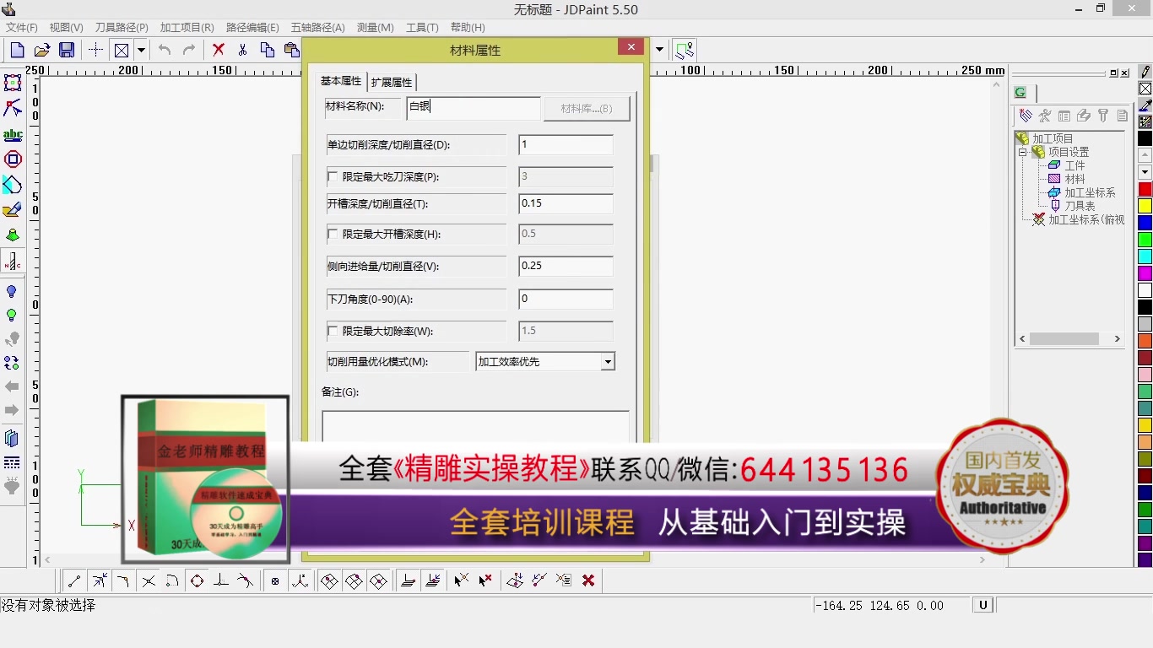Open the 切削用量优化模式 dropdown
The height and width of the screenshot is (648, 1153).
coord(607,361)
